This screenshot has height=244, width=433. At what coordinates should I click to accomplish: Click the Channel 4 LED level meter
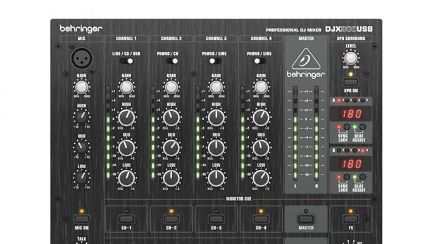coord(242,133)
